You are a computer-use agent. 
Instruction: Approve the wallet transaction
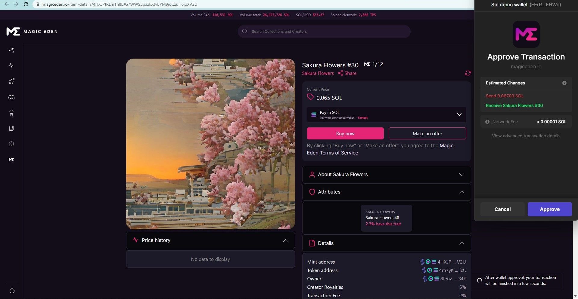[549, 209]
